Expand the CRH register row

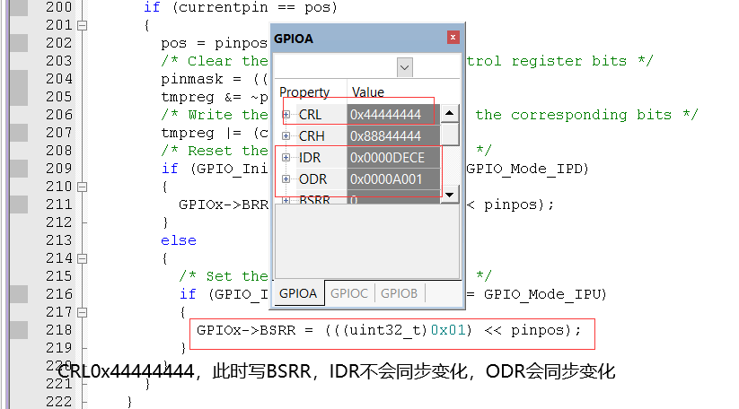[x=286, y=136]
